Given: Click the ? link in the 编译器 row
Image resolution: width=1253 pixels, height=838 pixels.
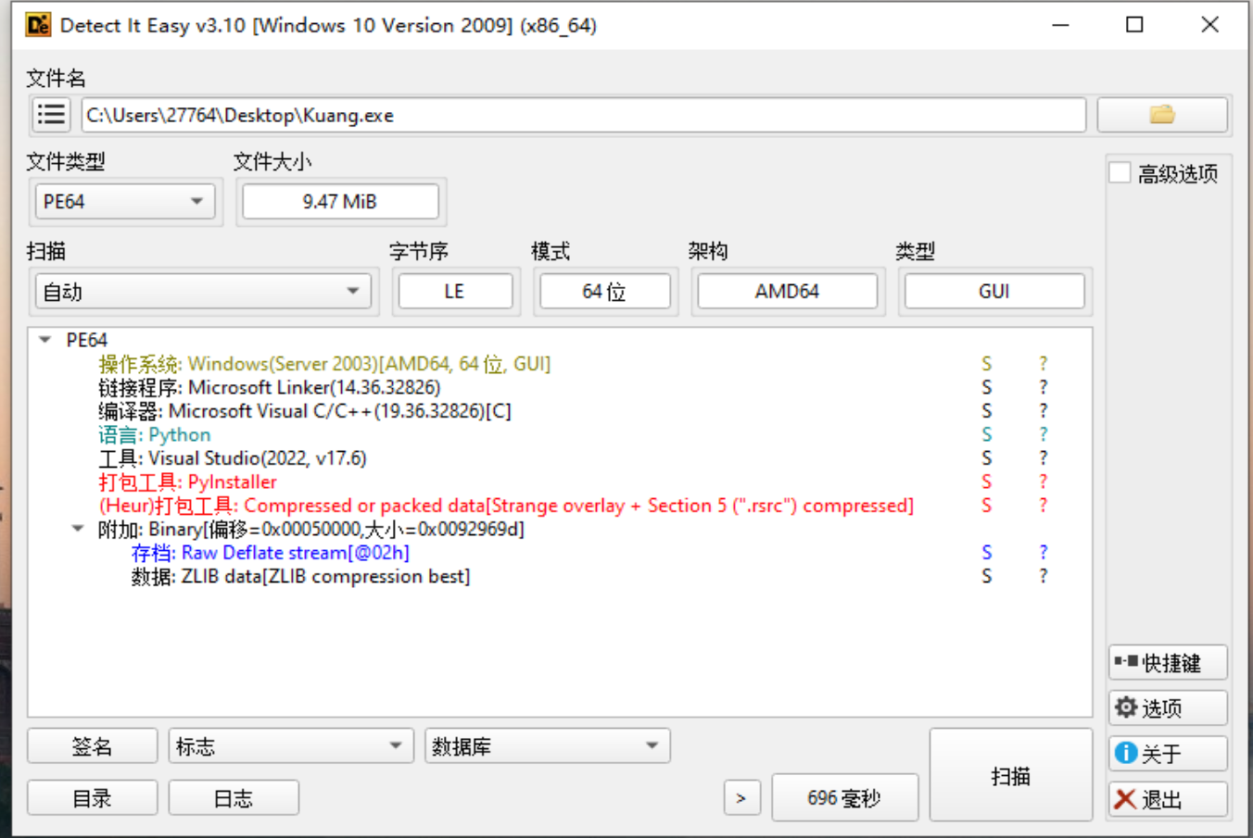Looking at the screenshot, I should [1044, 411].
